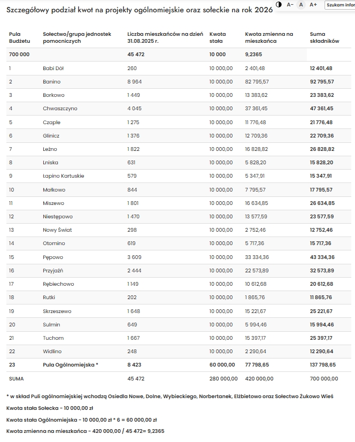
Task: Select the '700 000' budget pool value
Action: 19,55
